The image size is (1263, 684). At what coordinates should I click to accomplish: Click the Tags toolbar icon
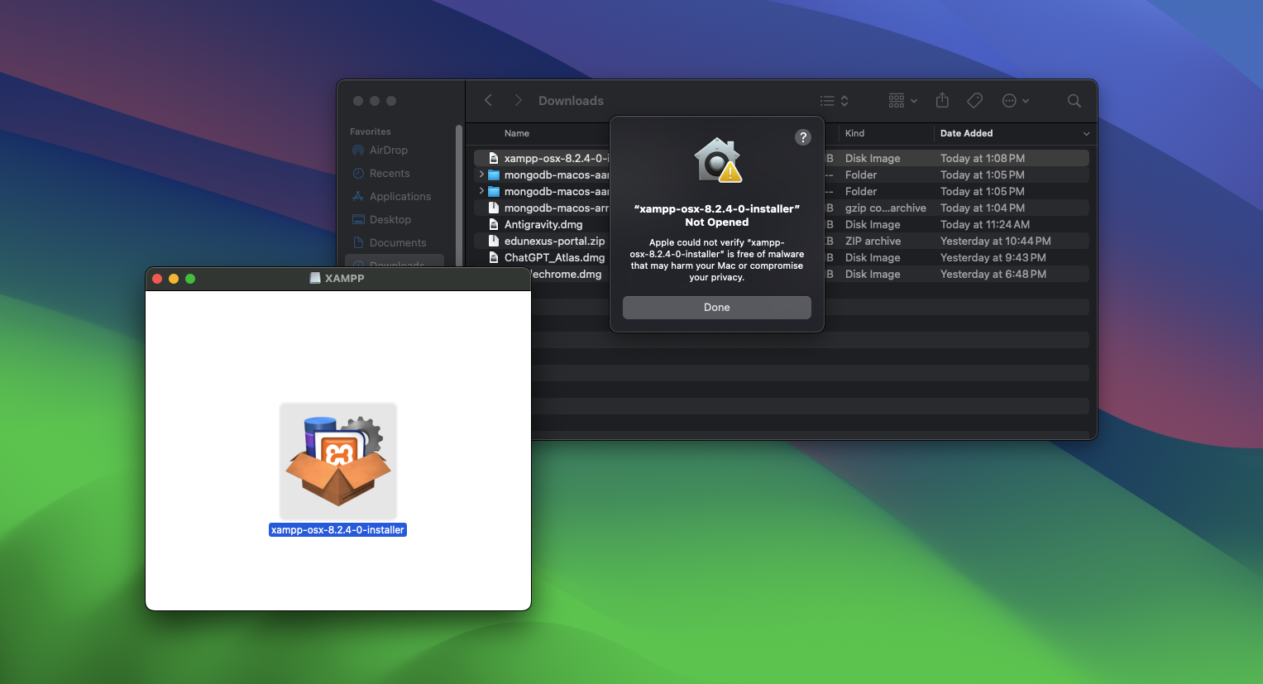(x=974, y=101)
